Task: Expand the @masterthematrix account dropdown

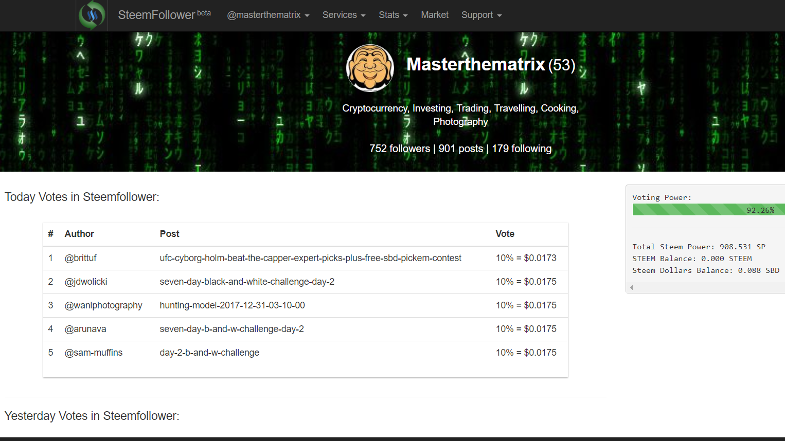Action: coord(268,15)
